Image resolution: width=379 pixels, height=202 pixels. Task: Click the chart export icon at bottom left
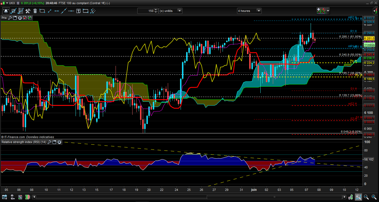(x=5, y=197)
